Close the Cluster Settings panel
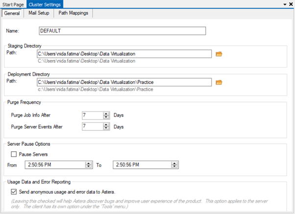The image size is (295, 214). (x=291, y=4)
